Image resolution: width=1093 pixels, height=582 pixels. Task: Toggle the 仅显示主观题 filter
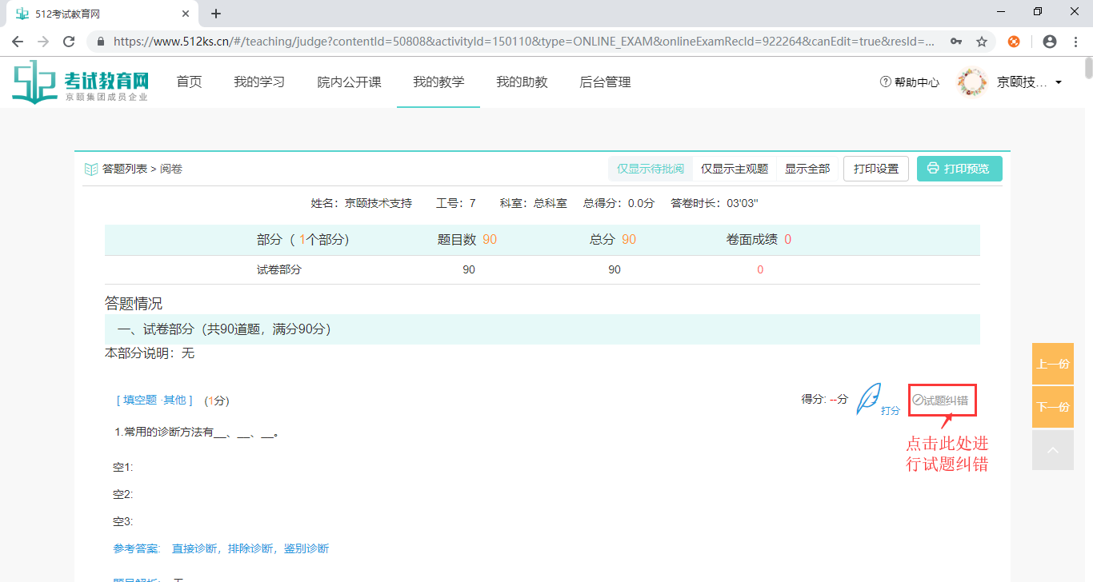click(x=735, y=169)
